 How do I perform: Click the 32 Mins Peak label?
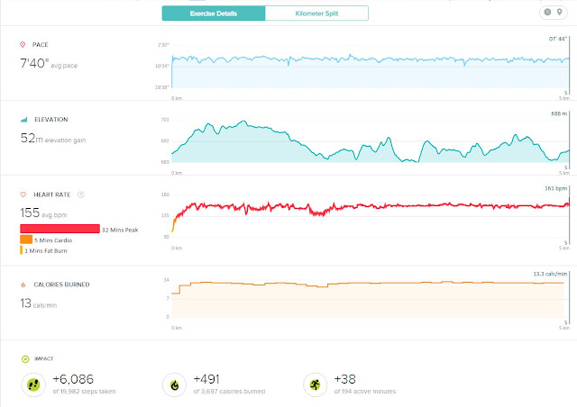120,230
